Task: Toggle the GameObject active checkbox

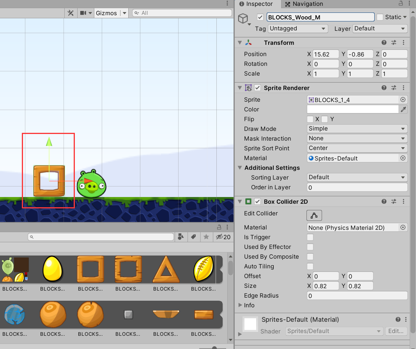Action: pyautogui.click(x=260, y=18)
